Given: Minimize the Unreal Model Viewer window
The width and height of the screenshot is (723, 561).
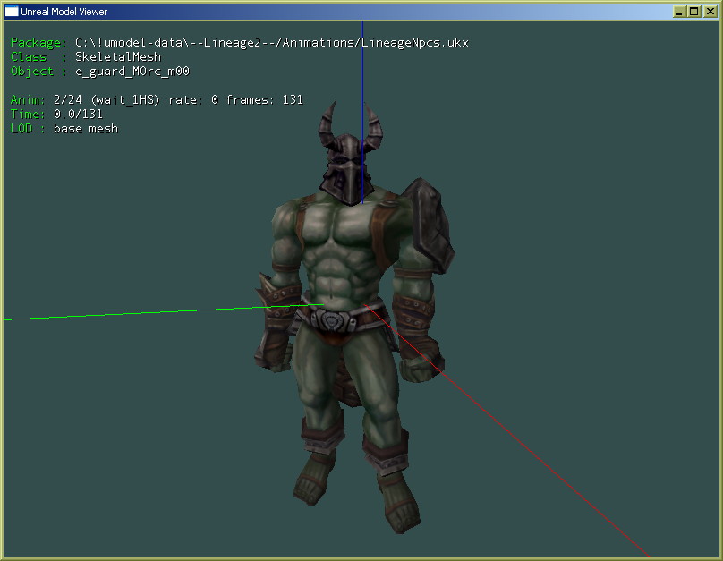Looking at the screenshot, I should pyautogui.click(x=679, y=12).
